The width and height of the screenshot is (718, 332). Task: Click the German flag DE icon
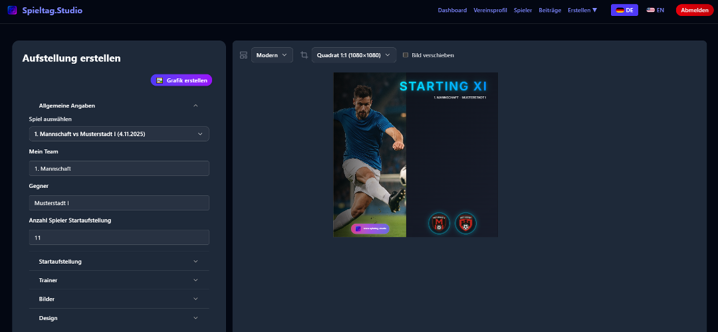(x=620, y=10)
